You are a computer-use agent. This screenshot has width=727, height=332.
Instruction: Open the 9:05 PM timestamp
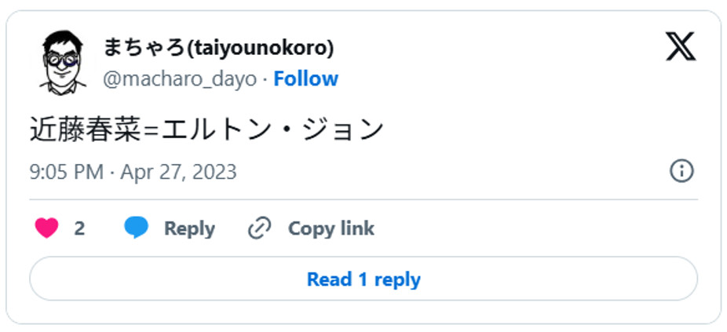click(x=66, y=172)
